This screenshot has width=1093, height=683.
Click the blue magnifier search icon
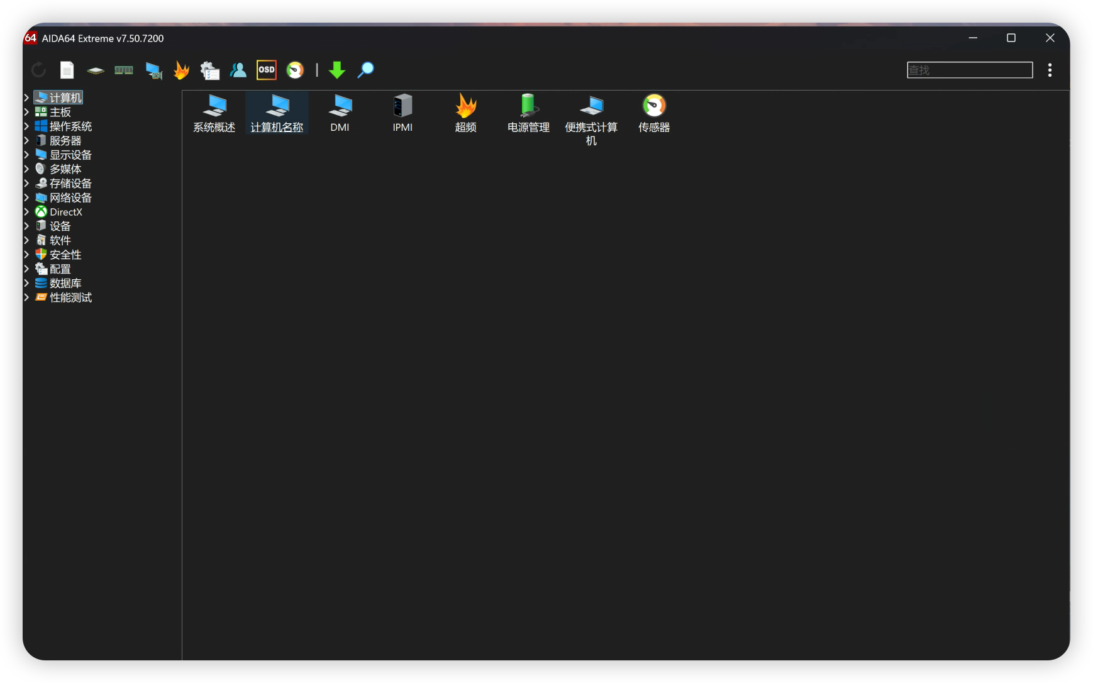click(365, 70)
